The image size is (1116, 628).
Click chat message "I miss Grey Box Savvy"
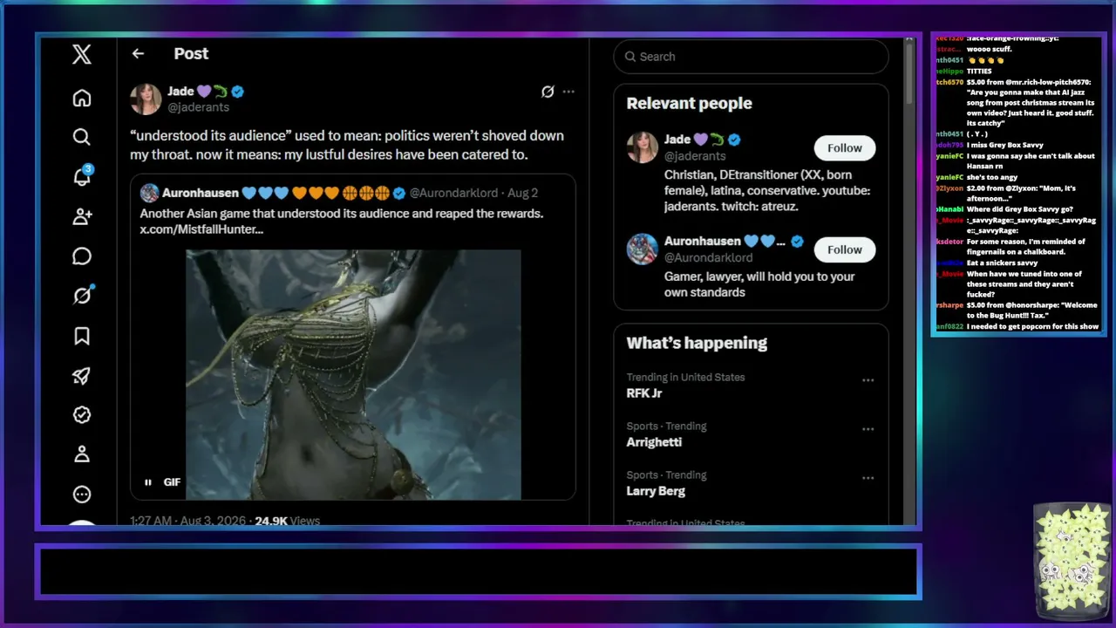1004,145
